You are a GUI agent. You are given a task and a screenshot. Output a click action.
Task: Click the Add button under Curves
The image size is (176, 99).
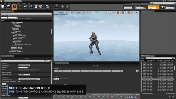pyautogui.click(x=55, y=79)
